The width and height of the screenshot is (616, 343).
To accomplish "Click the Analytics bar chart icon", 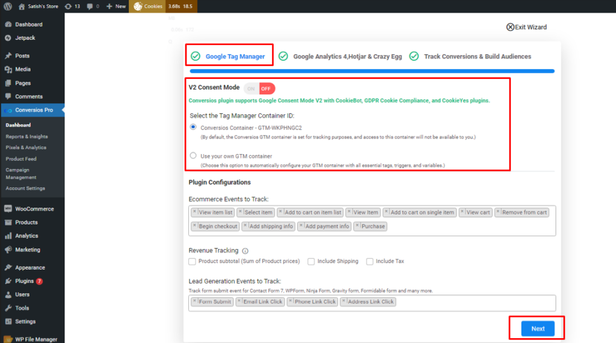I will [x=8, y=236].
